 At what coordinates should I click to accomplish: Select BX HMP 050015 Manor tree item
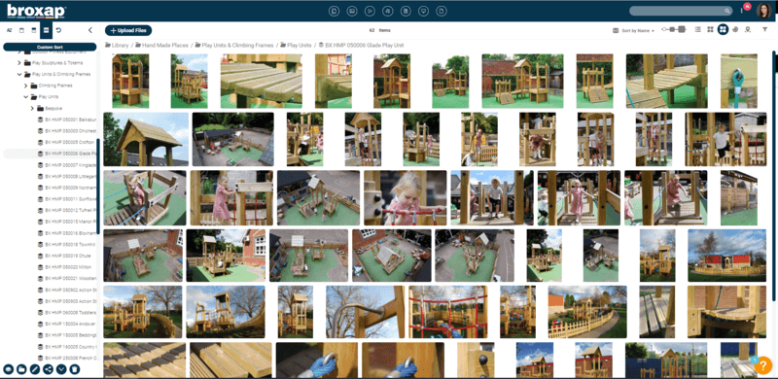click(67, 222)
